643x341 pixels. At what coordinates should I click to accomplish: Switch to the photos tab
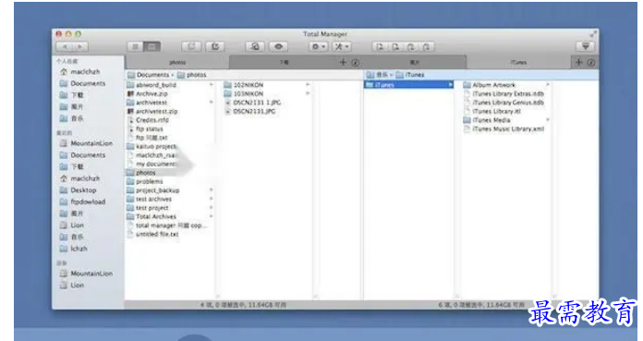click(x=177, y=62)
